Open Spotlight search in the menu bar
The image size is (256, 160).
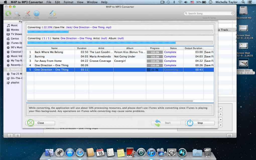(243, 2)
